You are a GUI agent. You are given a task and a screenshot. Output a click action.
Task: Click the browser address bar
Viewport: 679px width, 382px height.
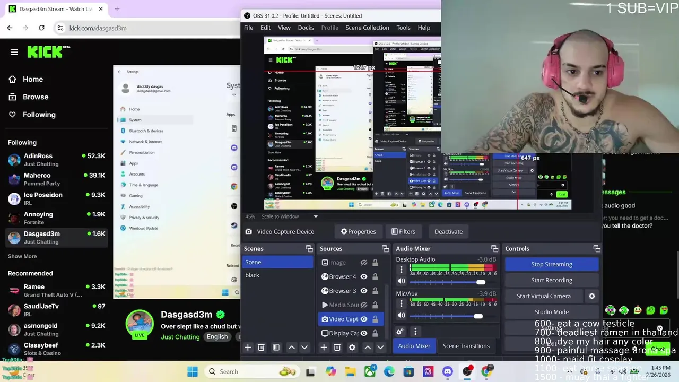149,28
